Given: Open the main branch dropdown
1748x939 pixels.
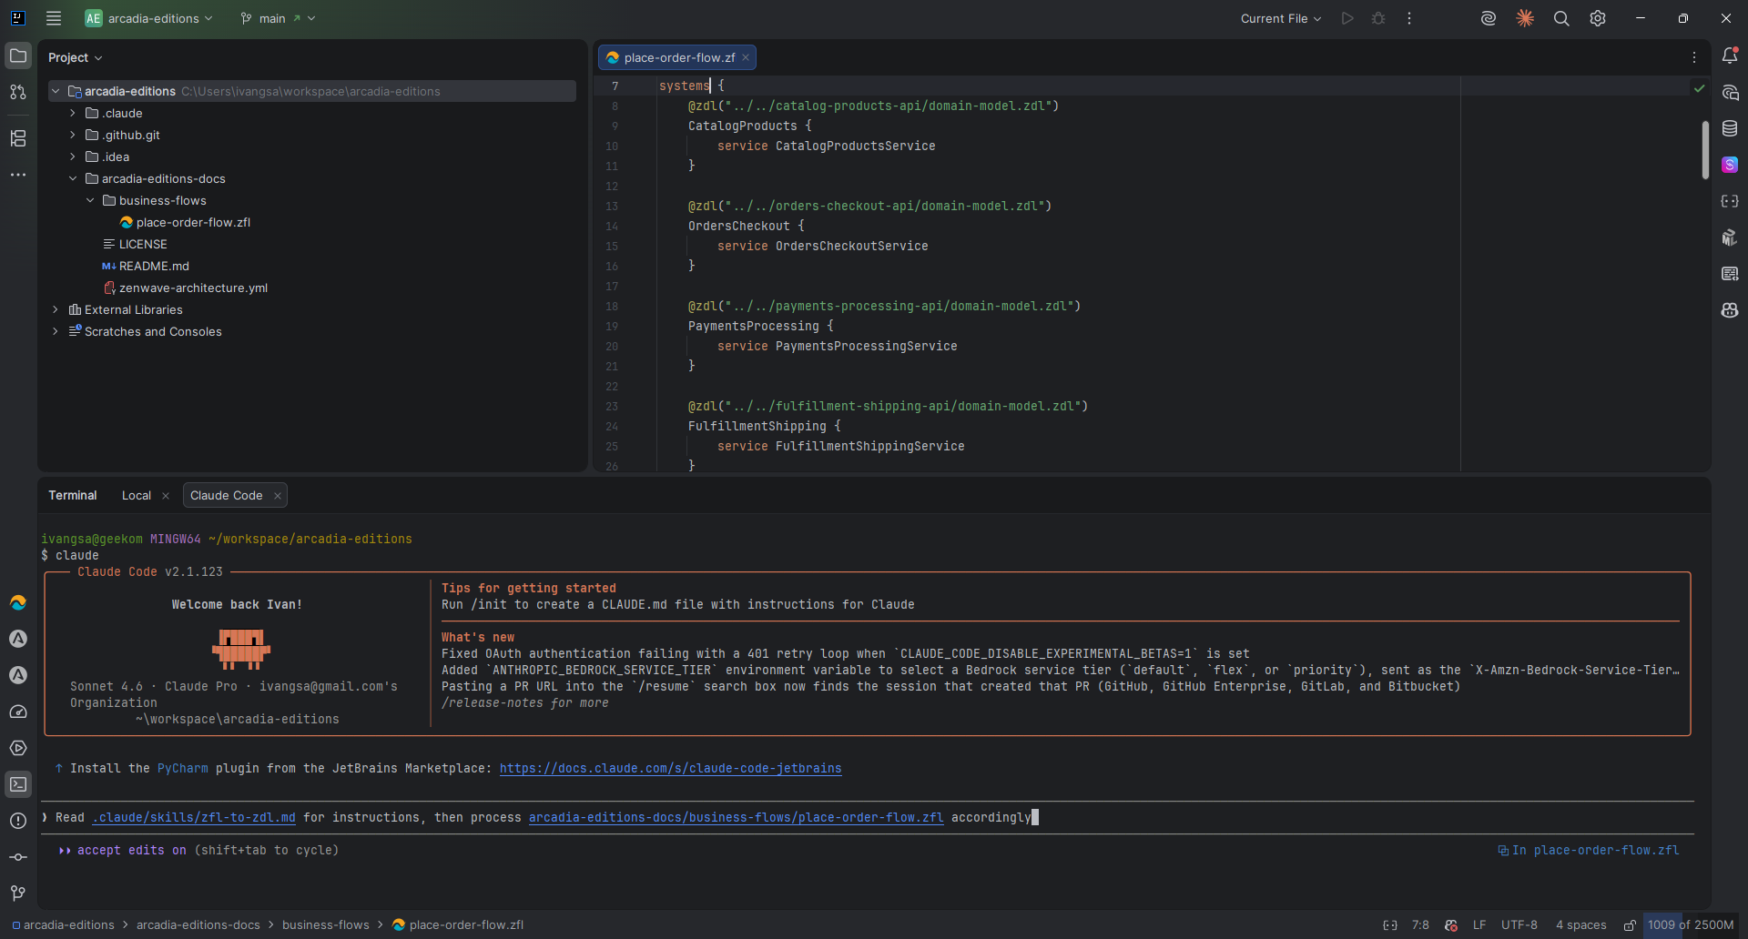Looking at the screenshot, I should pos(278,18).
